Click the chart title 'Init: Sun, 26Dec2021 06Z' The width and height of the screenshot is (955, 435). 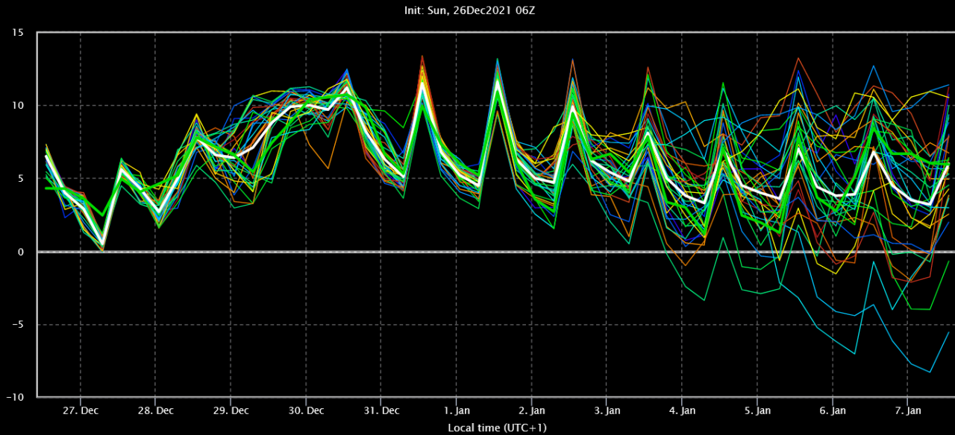(477, 10)
